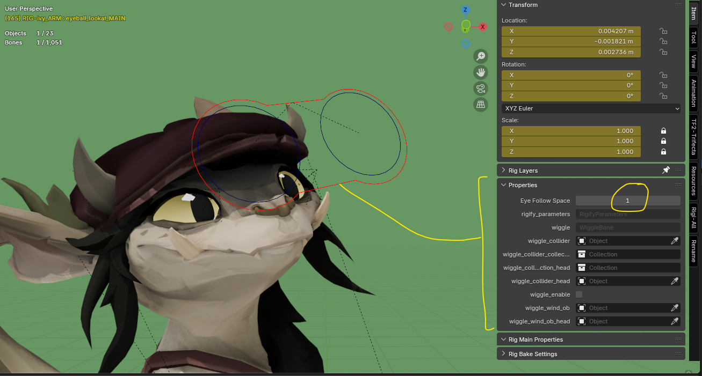The image size is (702, 376).
Task: Click the Scale Y value field
Action: 571,141
